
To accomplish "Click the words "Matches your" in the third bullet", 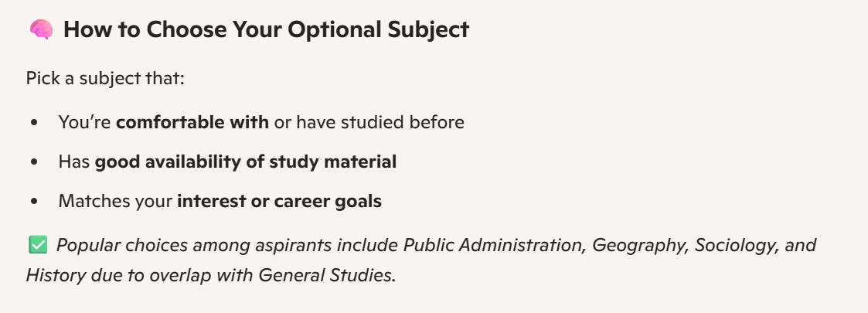I will click(x=115, y=202).
